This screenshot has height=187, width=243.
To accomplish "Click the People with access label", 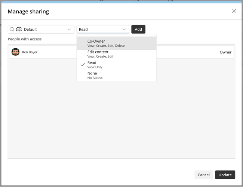I will [x=25, y=39].
